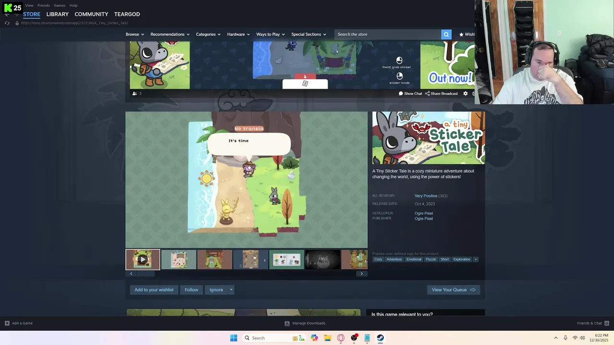This screenshot has height=345, width=614.
Task: Click the broadcast viewers count icon
Action: [135, 93]
